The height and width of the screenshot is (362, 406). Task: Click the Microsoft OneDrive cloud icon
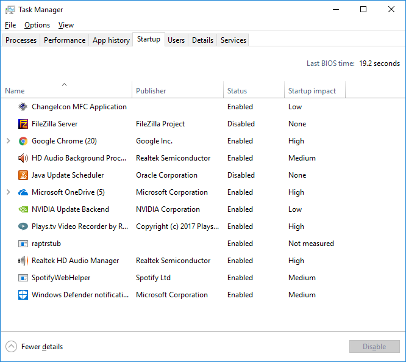coord(23,192)
